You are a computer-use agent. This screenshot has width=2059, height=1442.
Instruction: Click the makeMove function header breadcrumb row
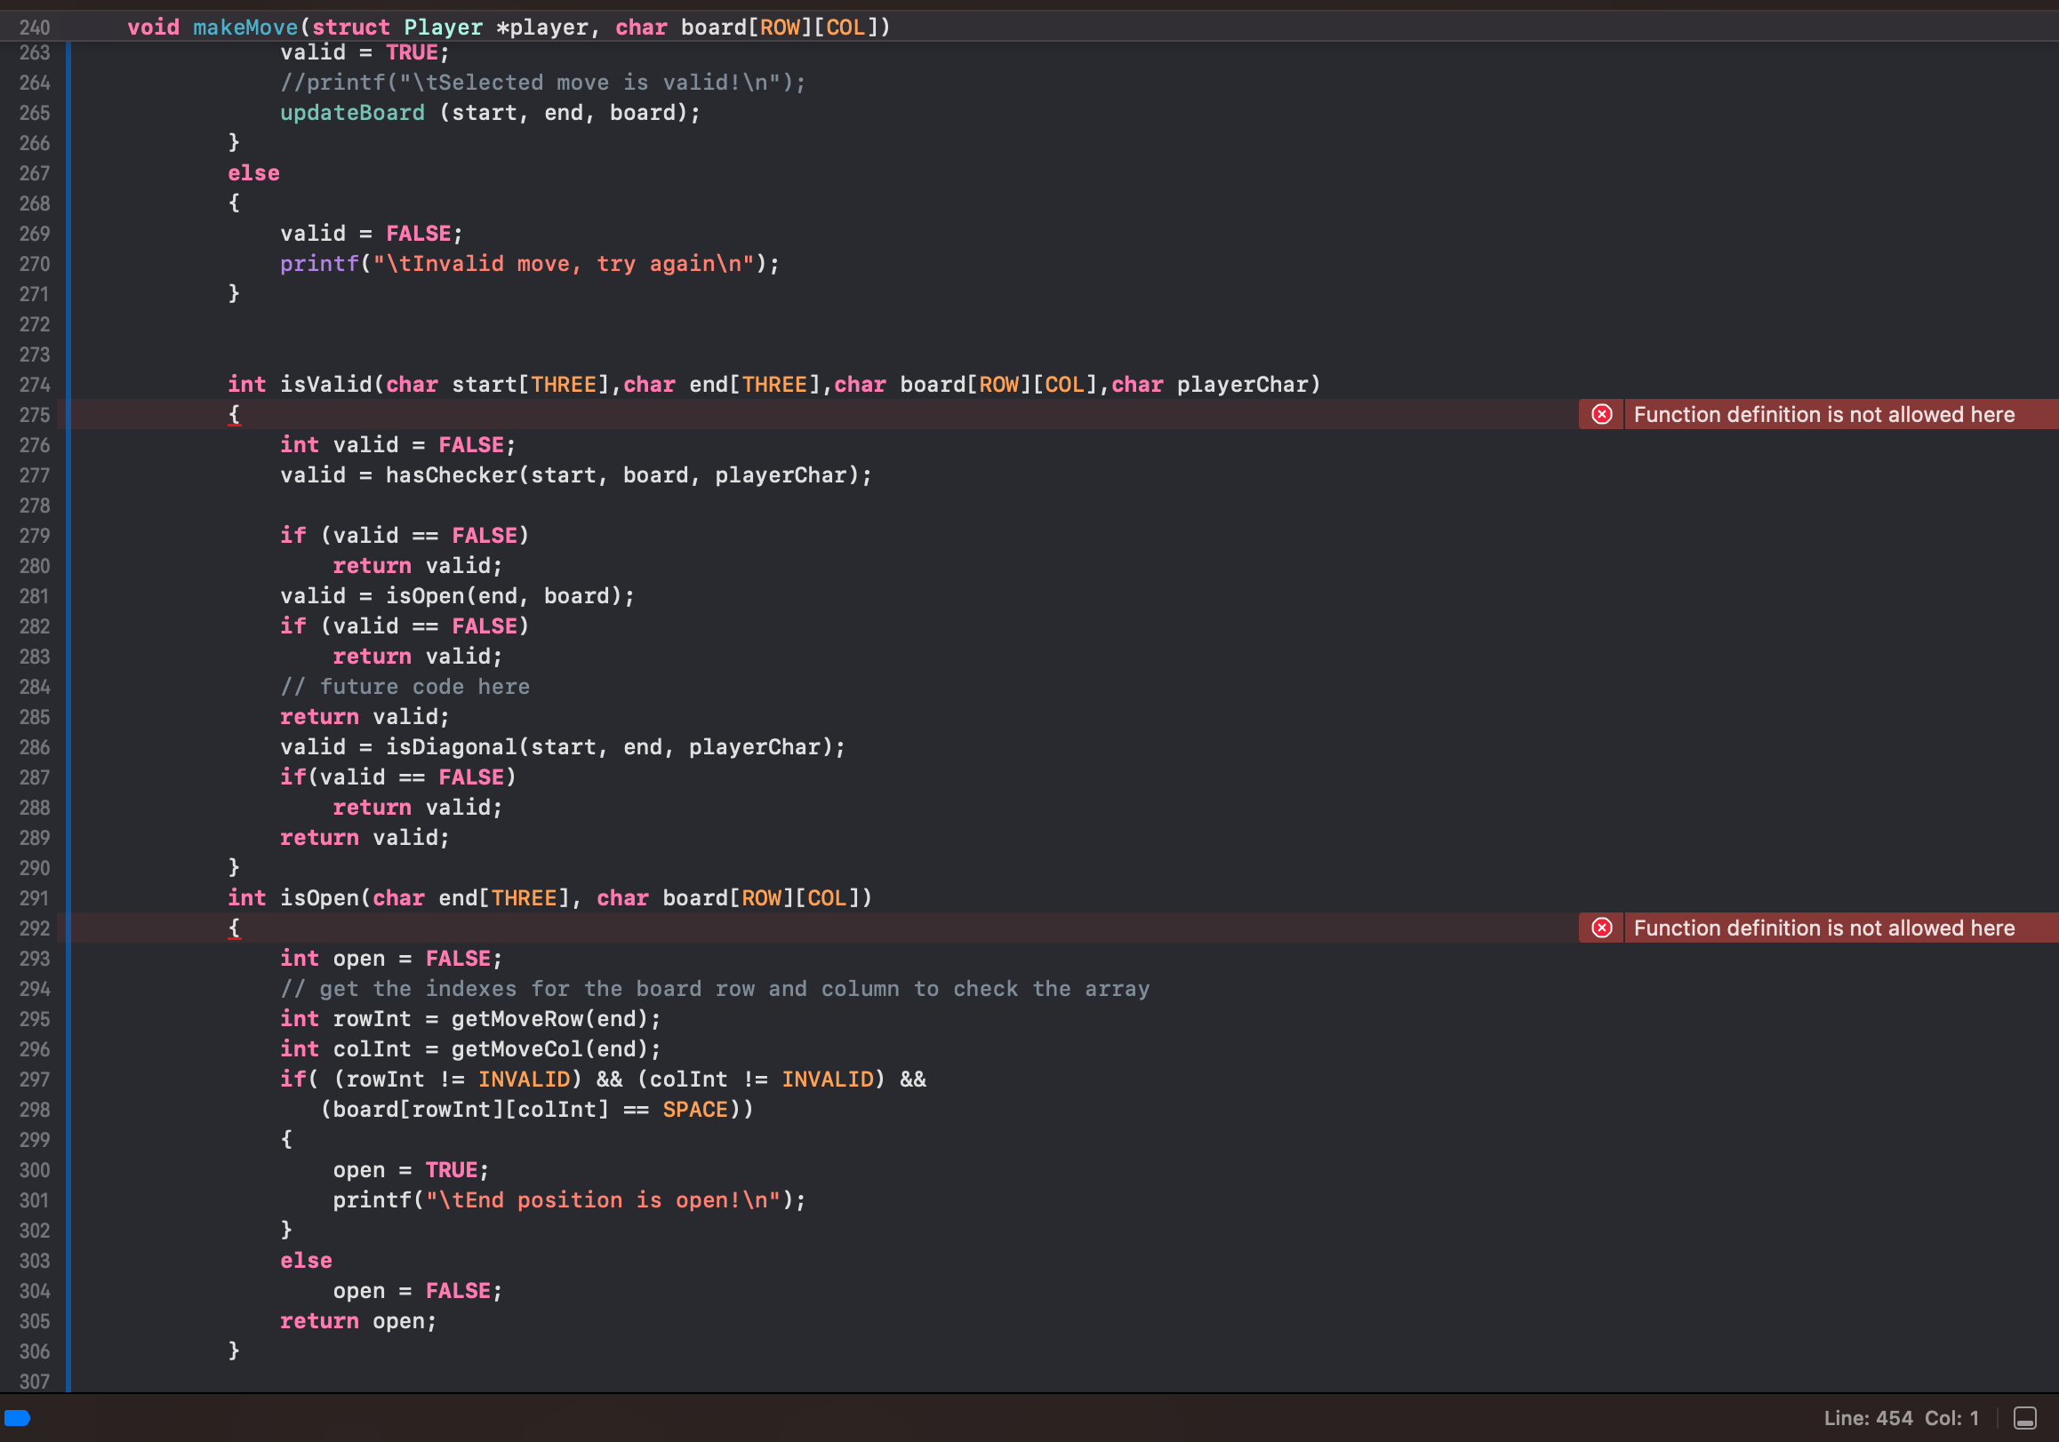(x=245, y=27)
